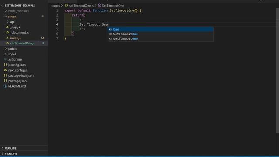The image size is (279, 157).
Task: Click the abc icon beside 'SetTimeoutOne' suggestion
Action: [x=110, y=34]
